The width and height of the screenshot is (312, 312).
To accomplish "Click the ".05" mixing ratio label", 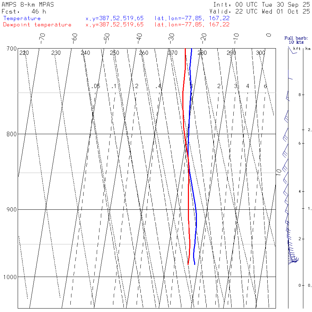I will point(96,86).
